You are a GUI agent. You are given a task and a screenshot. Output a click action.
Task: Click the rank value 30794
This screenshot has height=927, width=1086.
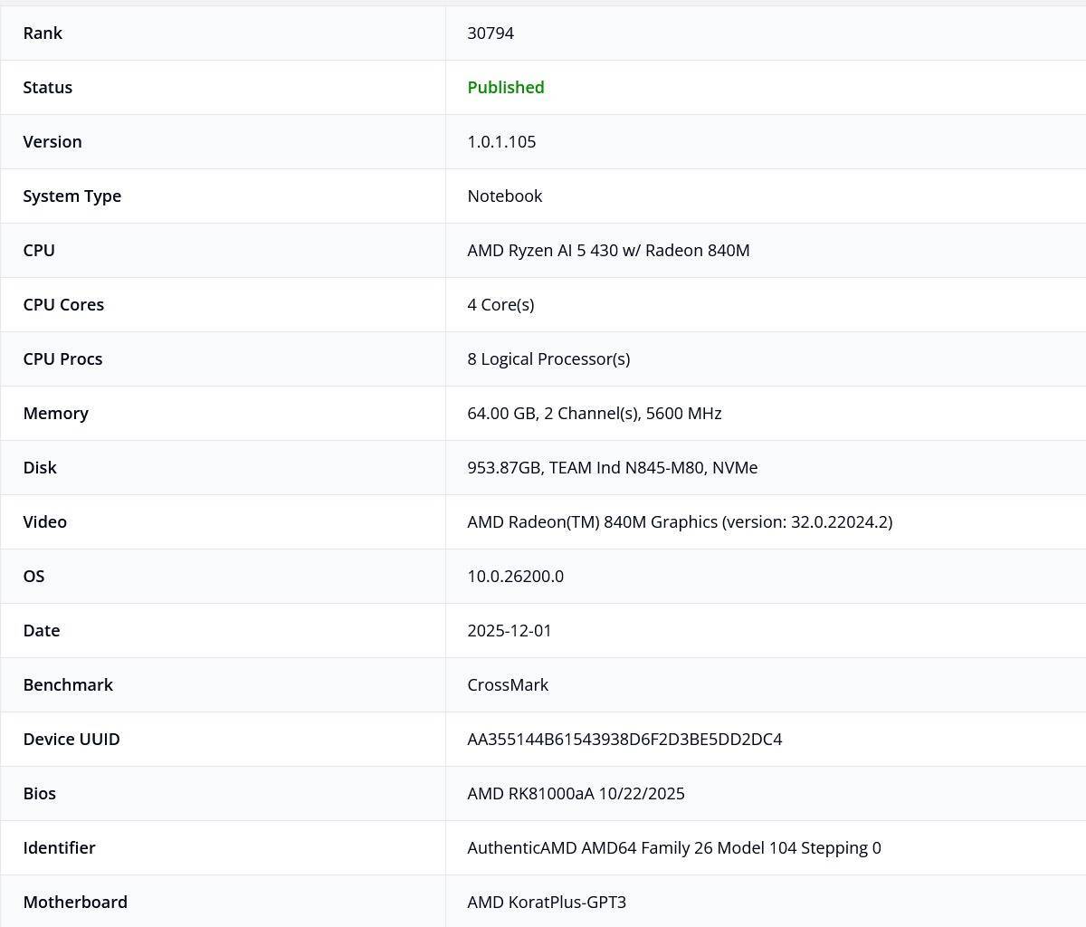click(491, 33)
